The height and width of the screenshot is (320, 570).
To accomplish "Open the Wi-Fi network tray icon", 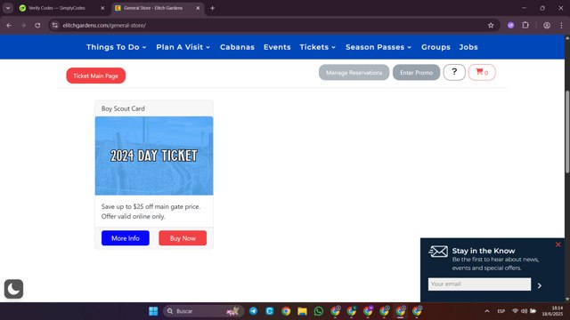I will [x=515, y=311].
